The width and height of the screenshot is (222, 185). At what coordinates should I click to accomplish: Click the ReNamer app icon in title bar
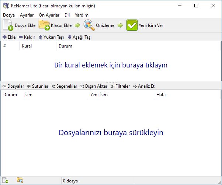(x=6, y=6)
